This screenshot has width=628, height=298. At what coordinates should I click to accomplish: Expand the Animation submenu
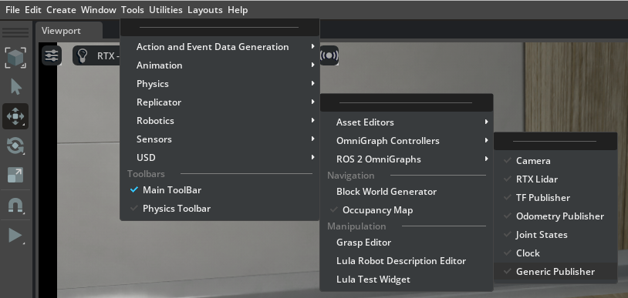(x=219, y=65)
